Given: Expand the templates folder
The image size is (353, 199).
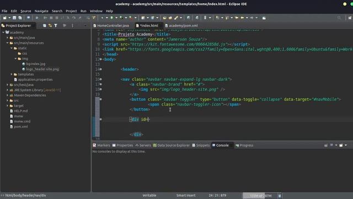Looking at the screenshot, I should 12,74.
